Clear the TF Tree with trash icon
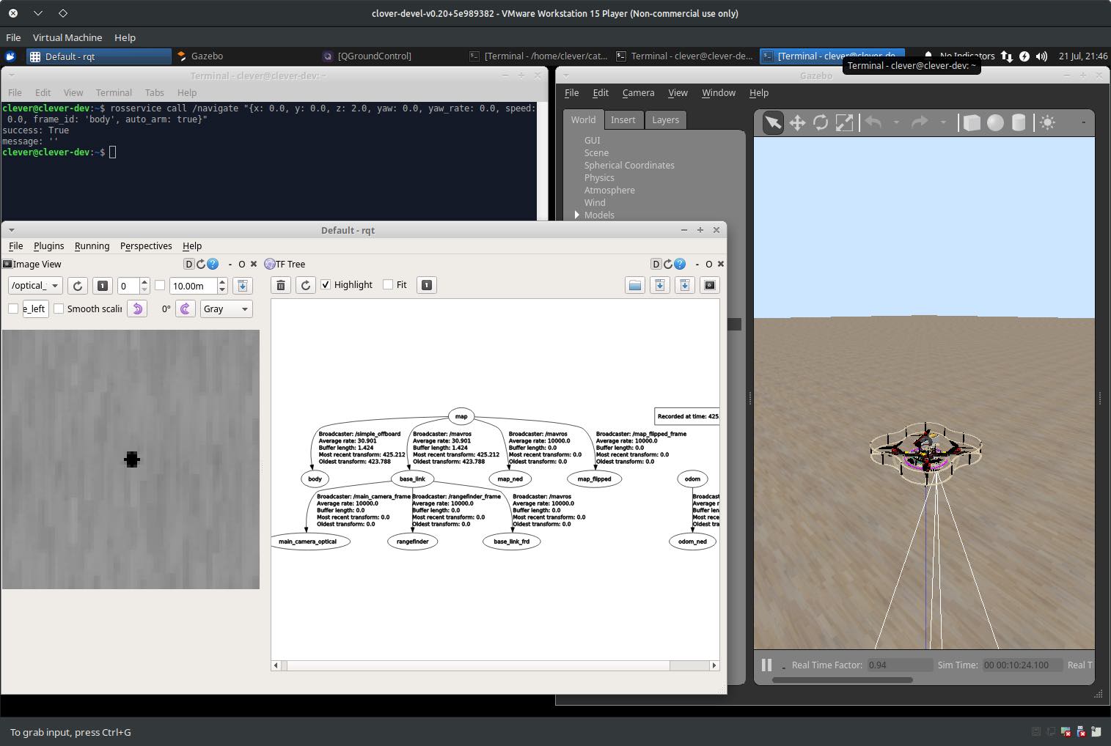Image resolution: width=1111 pixels, height=746 pixels. pos(281,285)
